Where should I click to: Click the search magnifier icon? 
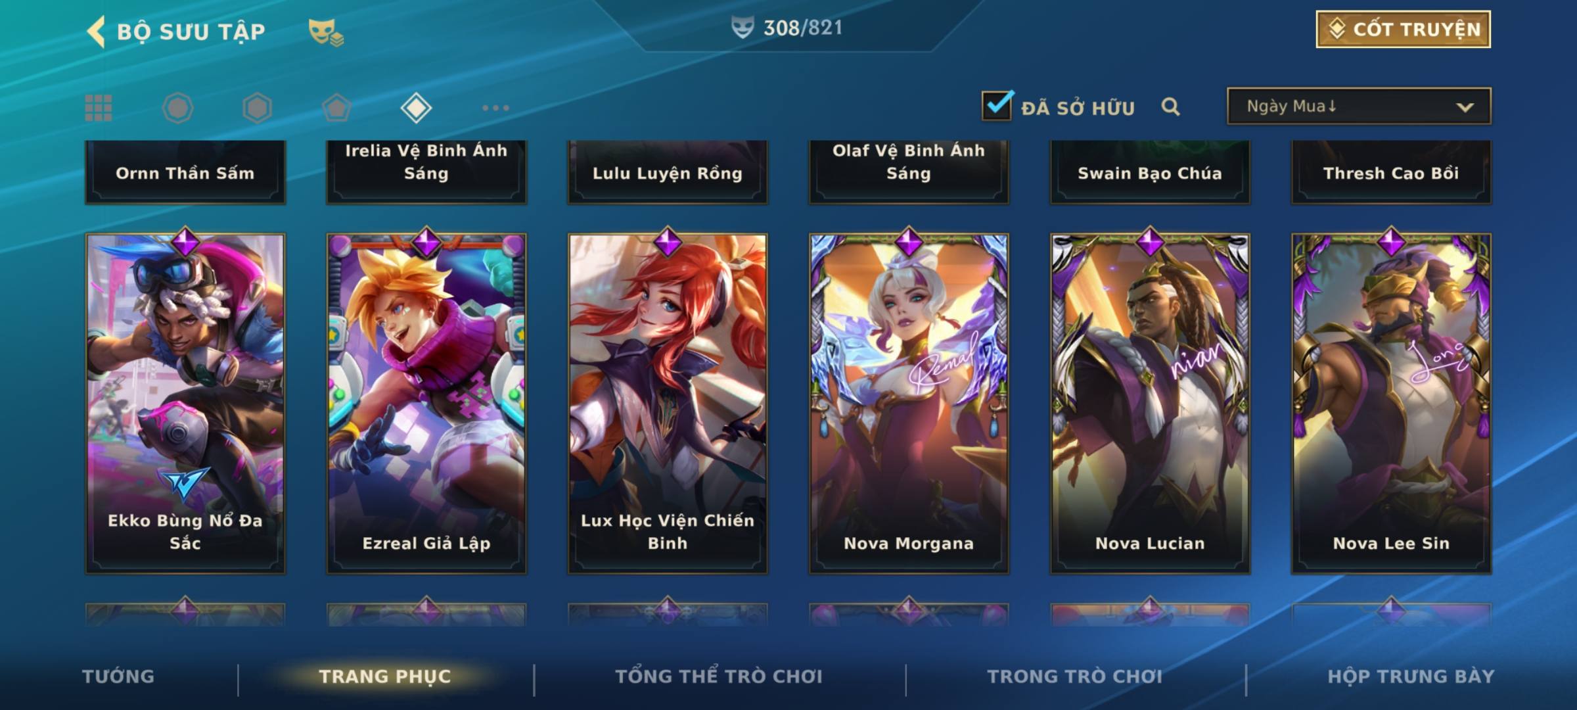(x=1170, y=106)
